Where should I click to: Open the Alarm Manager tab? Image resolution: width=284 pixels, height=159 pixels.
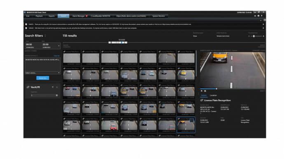(79, 16)
